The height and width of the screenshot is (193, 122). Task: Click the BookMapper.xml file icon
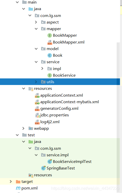(50, 42)
